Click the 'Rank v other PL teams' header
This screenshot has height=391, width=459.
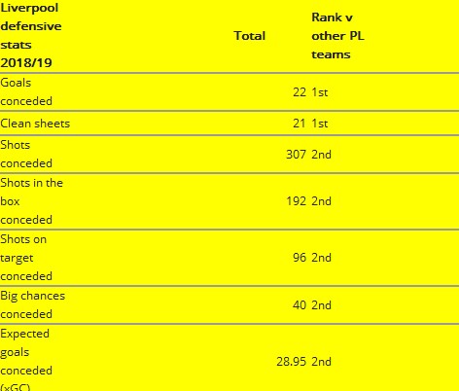(x=337, y=36)
